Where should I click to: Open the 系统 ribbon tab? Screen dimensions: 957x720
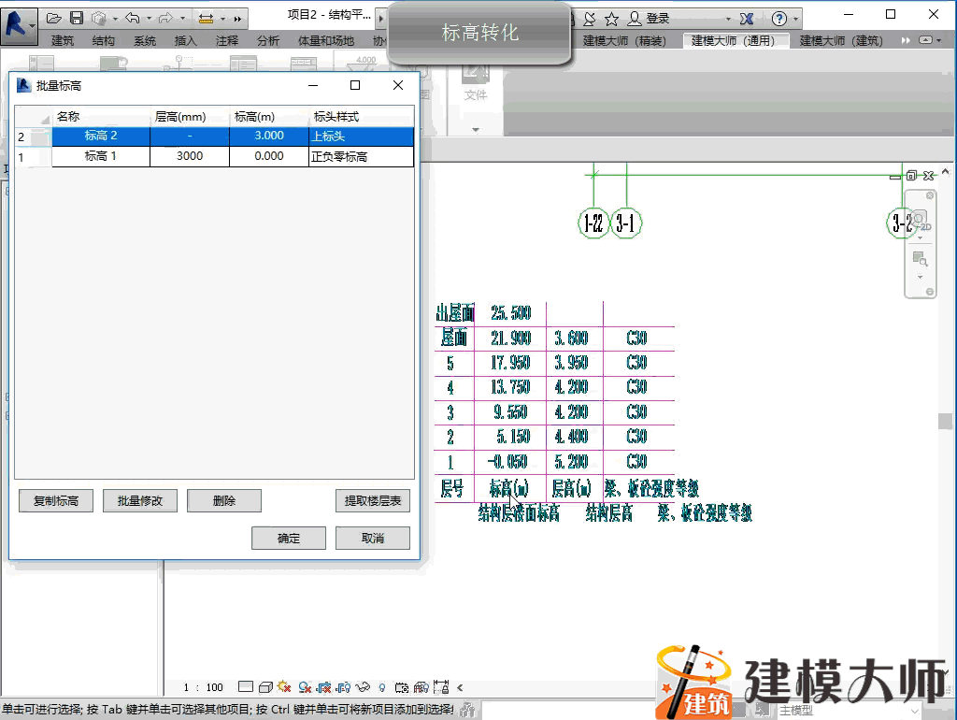(145, 41)
